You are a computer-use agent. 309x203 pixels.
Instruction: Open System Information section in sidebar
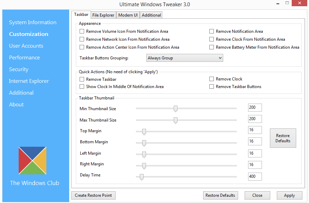click(33, 22)
